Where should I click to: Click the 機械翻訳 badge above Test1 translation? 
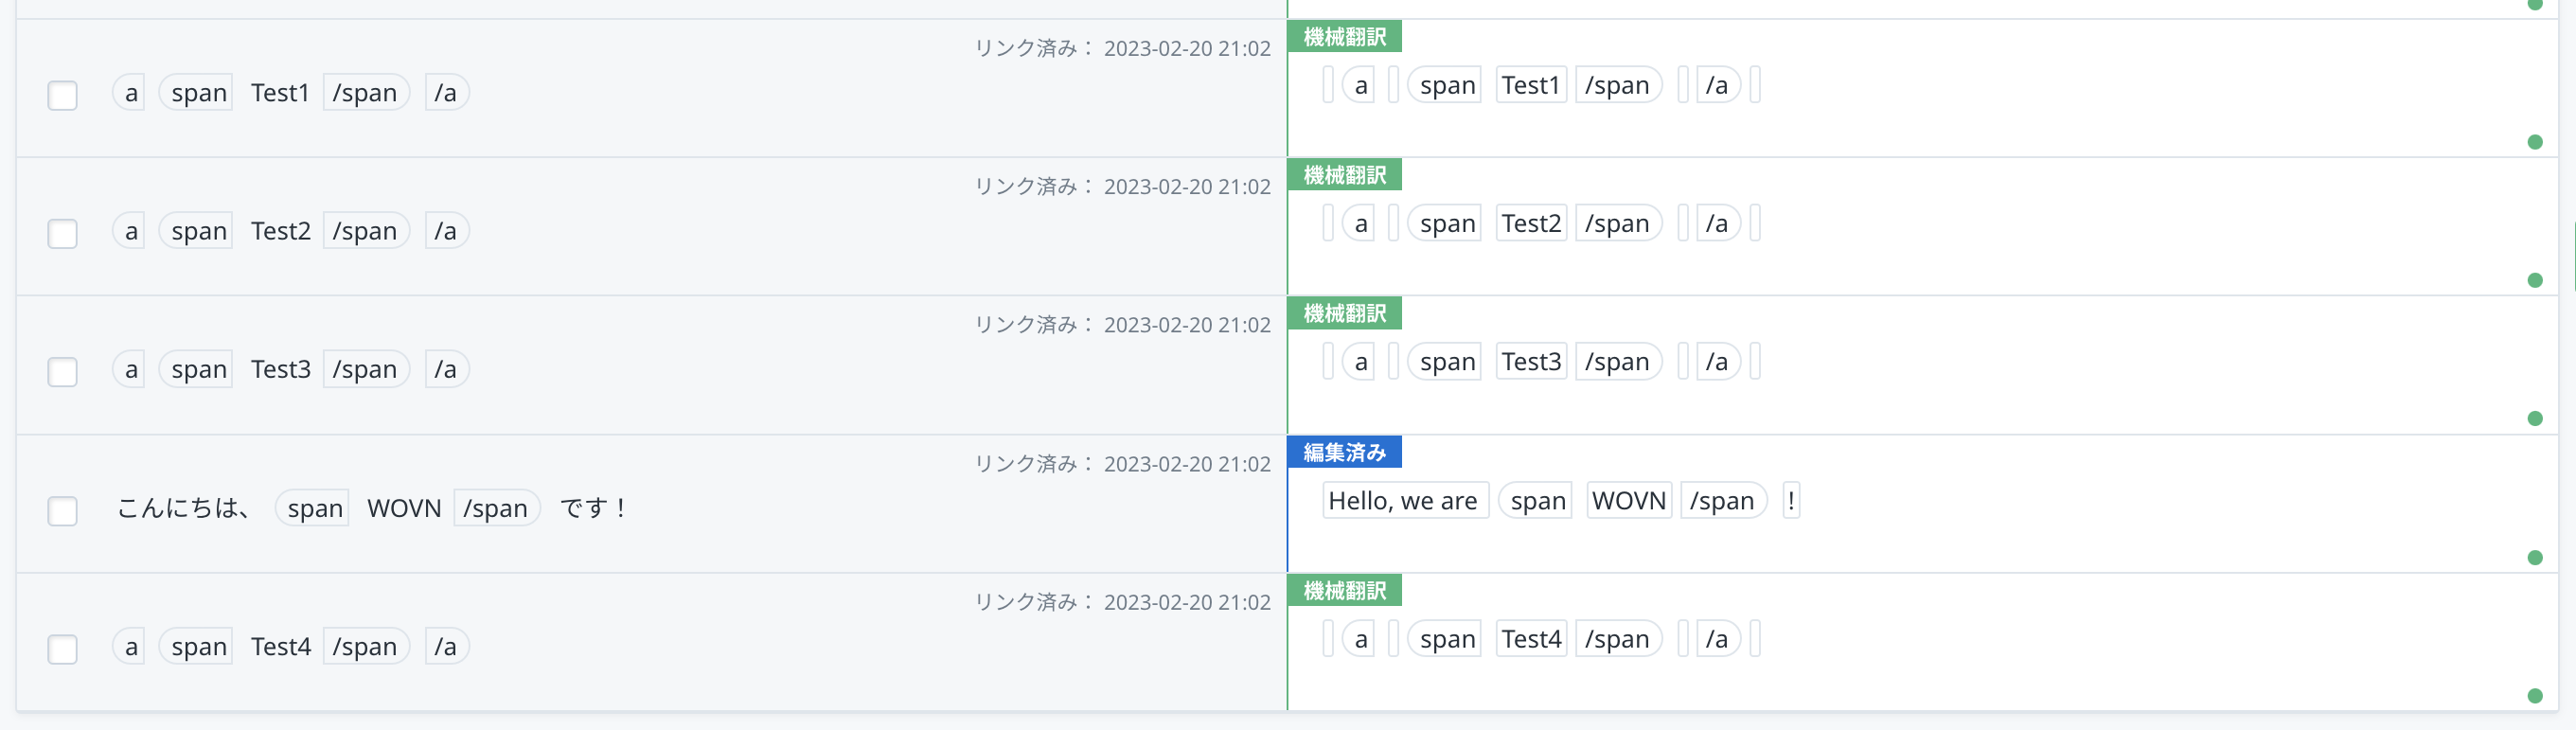click(1344, 37)
